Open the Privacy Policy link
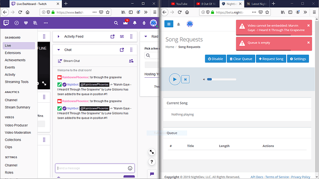This screenshot has height=179, width=319. (301, 177)
